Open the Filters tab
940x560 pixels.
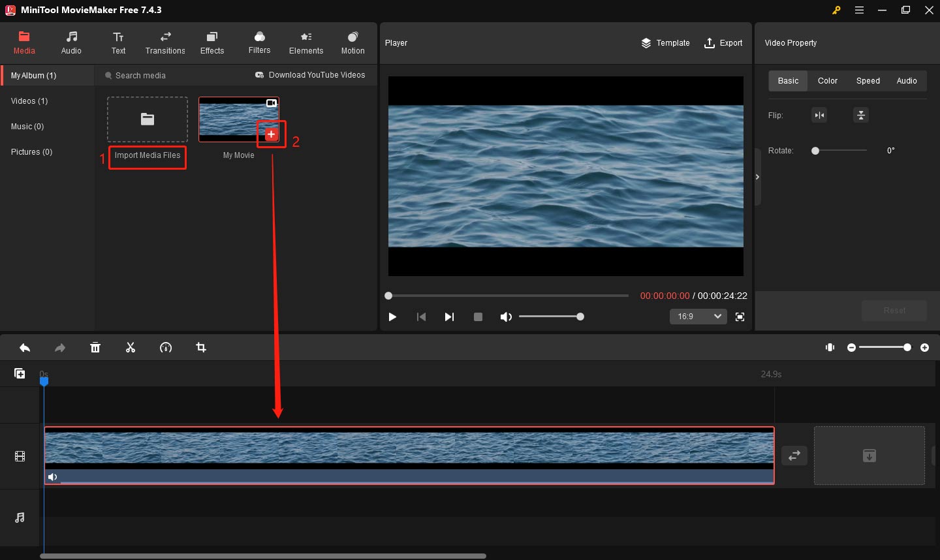[x=259, y=43]
